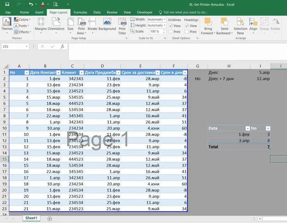
Task: Open the Selection Pane
Action: point(240,26)
